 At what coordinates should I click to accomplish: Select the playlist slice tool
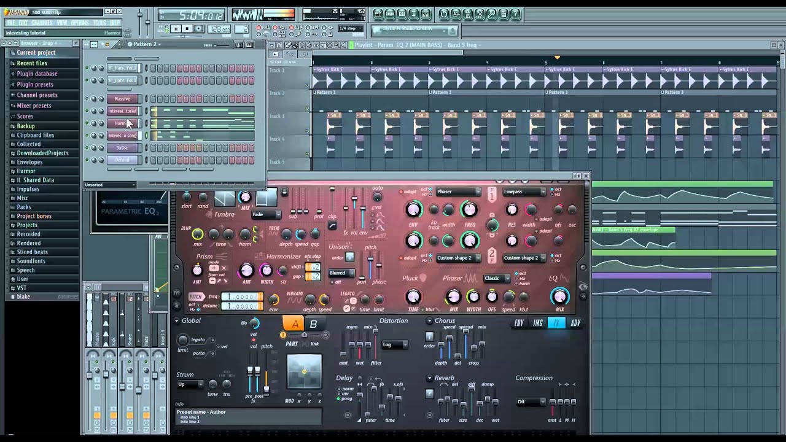pos(323,45)
